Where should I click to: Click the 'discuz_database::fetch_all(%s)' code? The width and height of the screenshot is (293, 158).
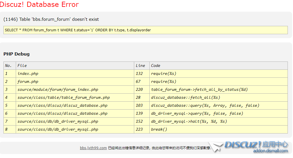pos(185,98)
